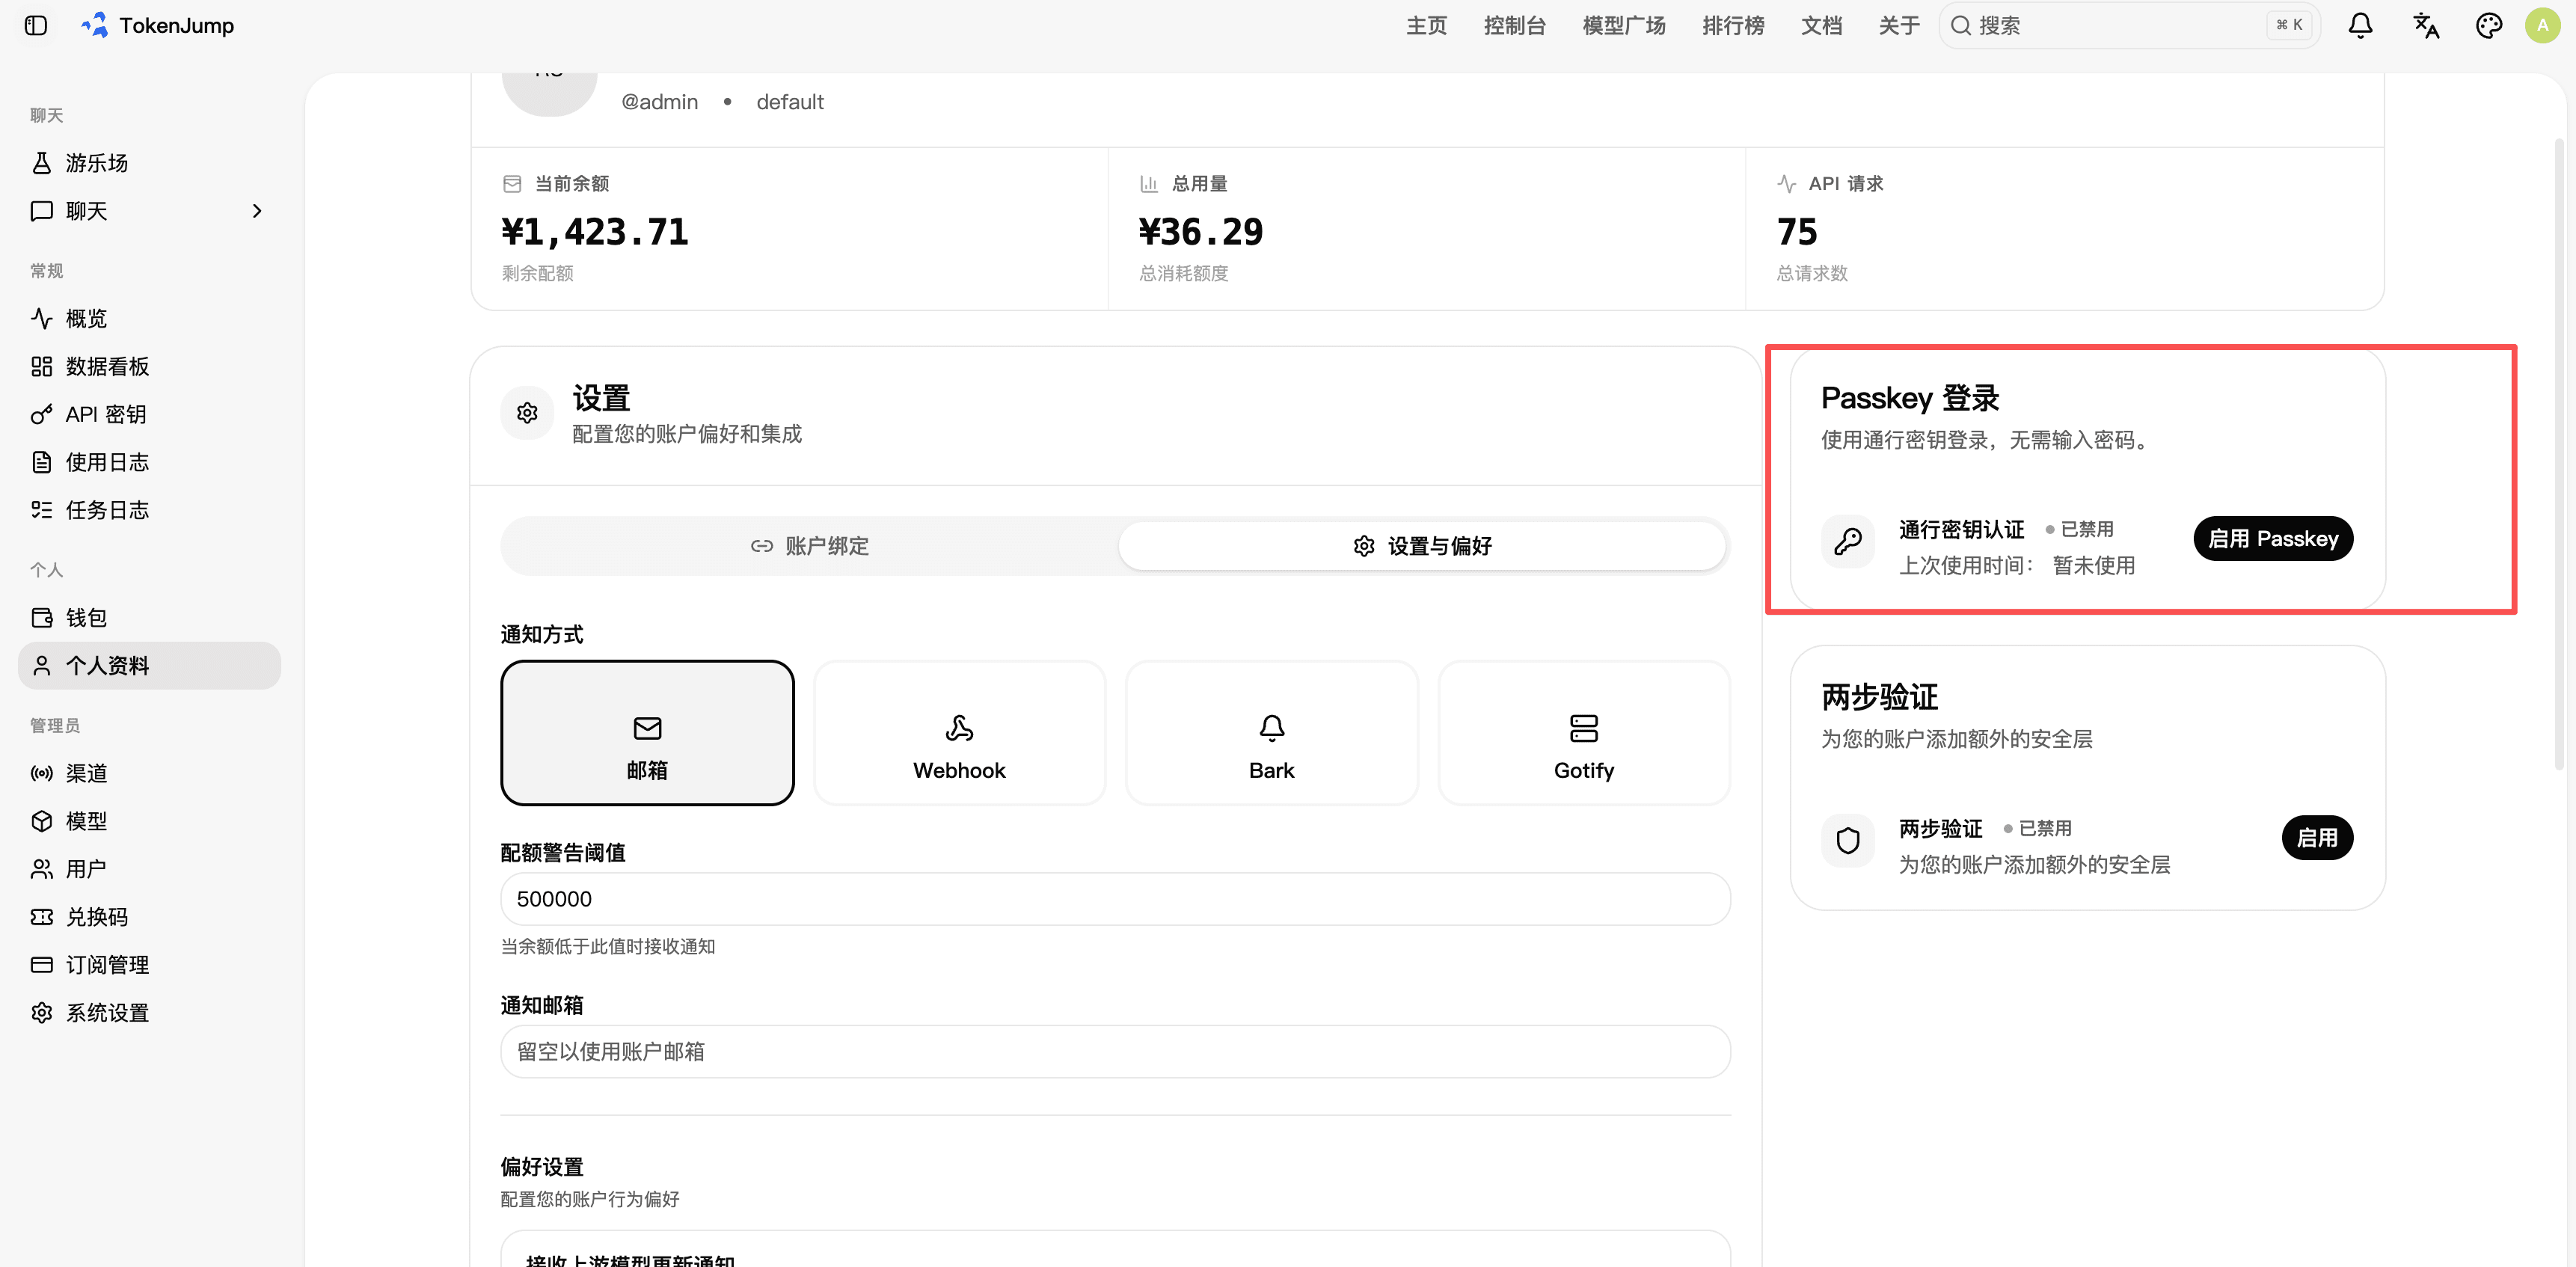Open 关于 in the top navigation
Image resolution: width=2576 pixels, height=1267 pixels.
click(x=1899, y=25)
